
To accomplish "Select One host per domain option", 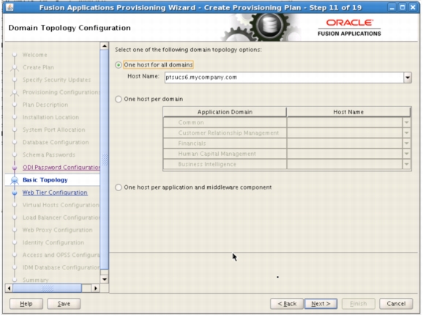I will pos(119,99).
